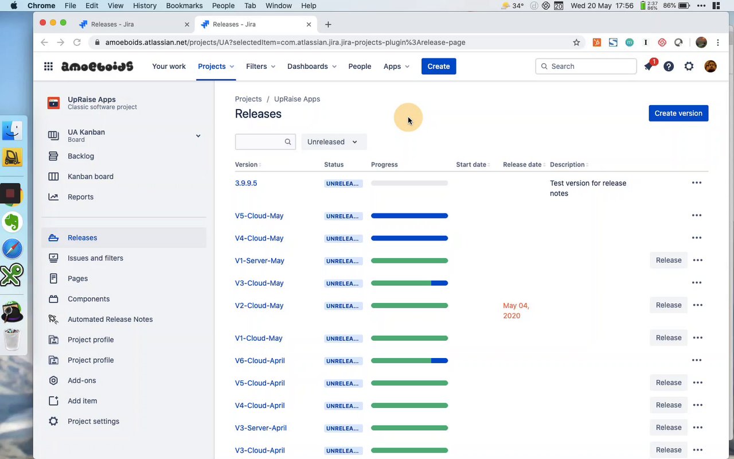The height and width of the screenshot is (459, 734).
Task: Release the V1-Server-May version
Action: click(x=669, y=260)
